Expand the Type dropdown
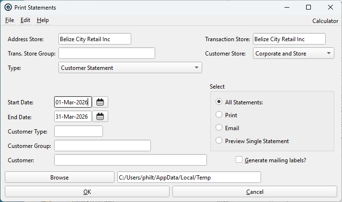342x202 pixels. (x=130, y=67)
